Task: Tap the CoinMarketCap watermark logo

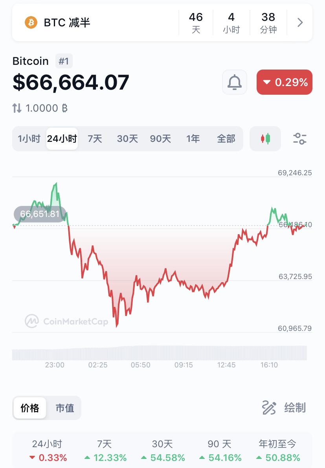Action: 32,321
